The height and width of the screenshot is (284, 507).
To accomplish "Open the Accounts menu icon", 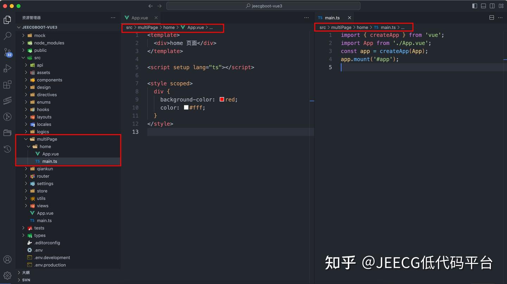I will [7, 260].
